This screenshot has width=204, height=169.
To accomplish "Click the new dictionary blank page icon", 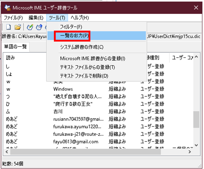I will click(x=8, y=27).
